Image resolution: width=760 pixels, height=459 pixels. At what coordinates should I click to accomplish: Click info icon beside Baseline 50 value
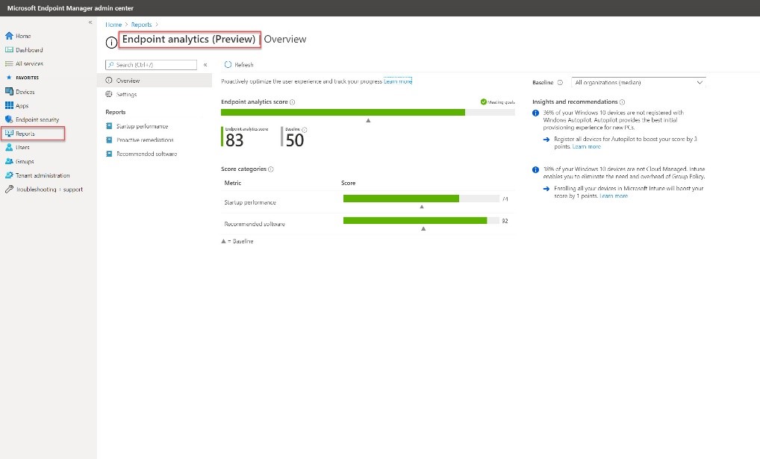[305, 130]
